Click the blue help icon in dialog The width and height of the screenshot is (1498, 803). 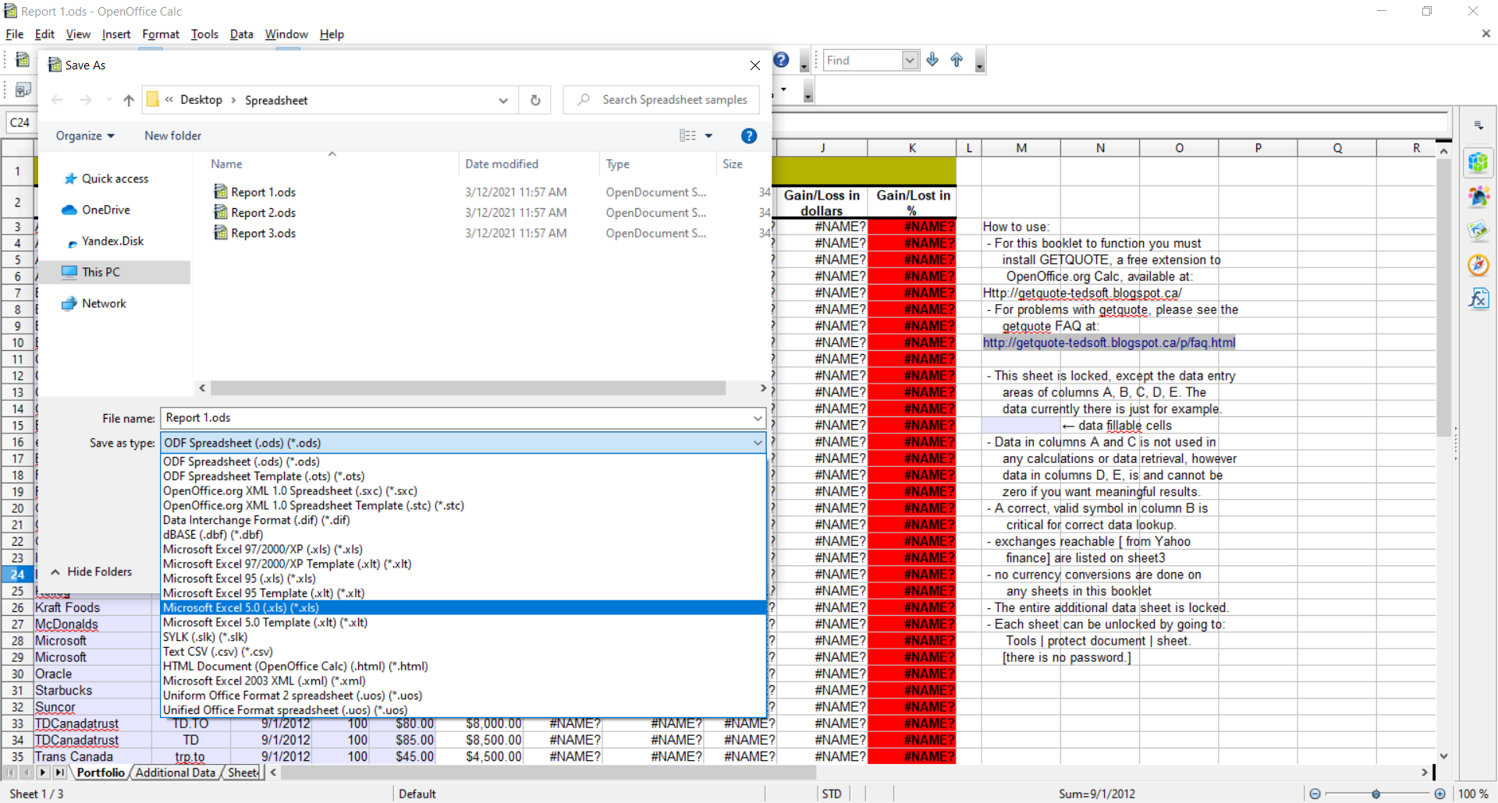pyautogui.click(x=748, y=136)
